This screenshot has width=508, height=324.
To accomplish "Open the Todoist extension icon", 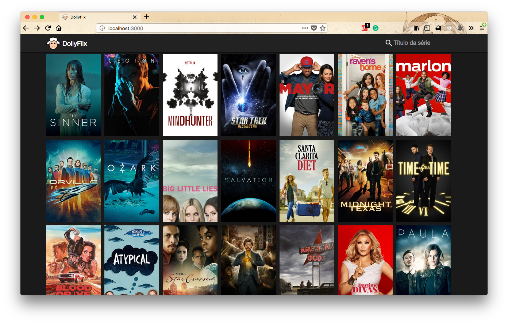I will coord(365,28).
